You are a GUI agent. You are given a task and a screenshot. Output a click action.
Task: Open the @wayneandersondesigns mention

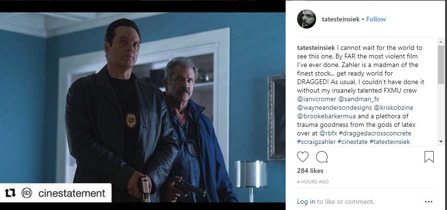[334, 107]
